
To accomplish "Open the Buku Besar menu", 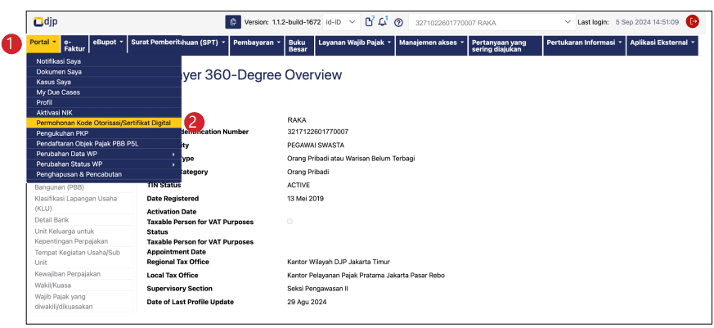I will click(299, 45).
